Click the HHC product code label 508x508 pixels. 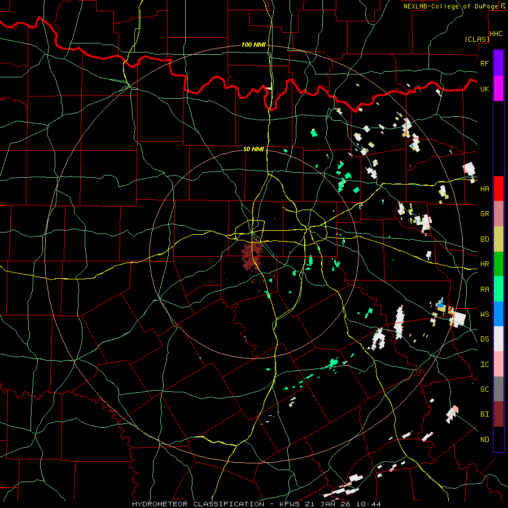click(496, 34)
